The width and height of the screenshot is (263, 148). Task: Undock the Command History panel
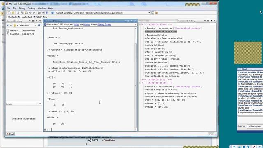pyautogui.click(x=211, y=21)
